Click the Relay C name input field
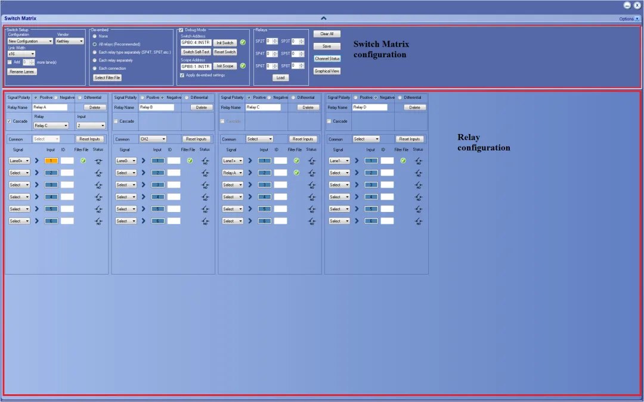The height and width of the screenshot is (402, 644). click(x=263, y=107)
